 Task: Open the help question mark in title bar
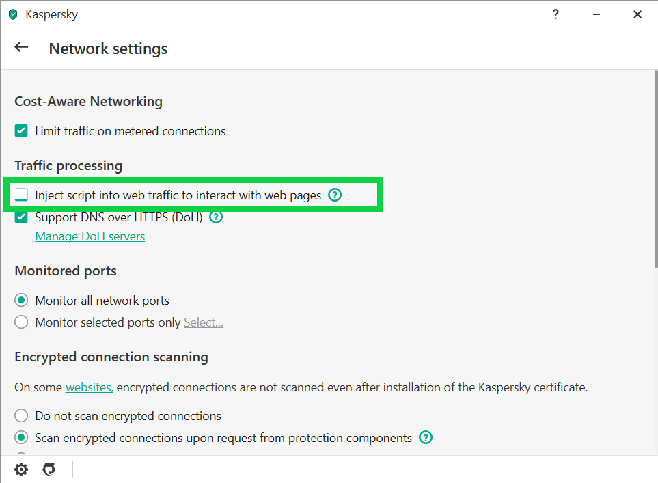tap(556, 14)
